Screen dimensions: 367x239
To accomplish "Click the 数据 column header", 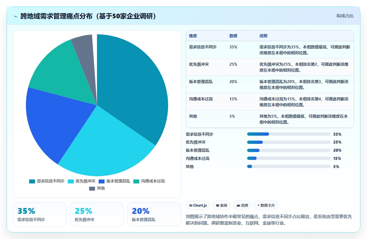I will [x=233, y=36].
